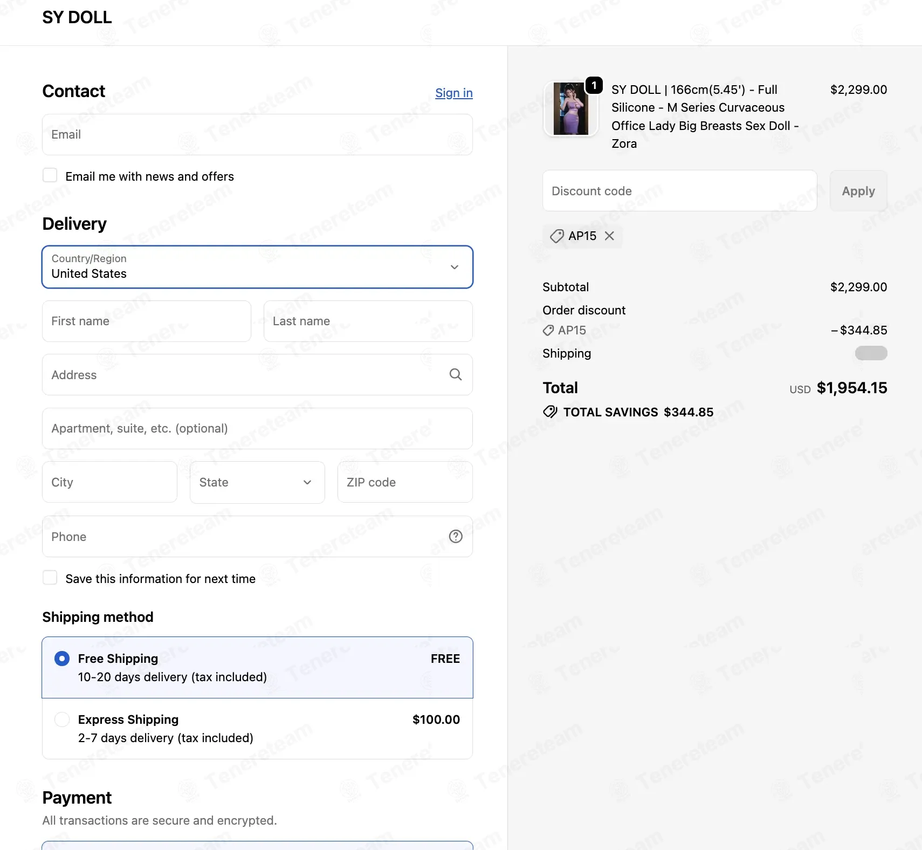The height and width of the screenshot is (850, 922).
Task: Select the Free Shipping radio option
Action: coord(62,659)
